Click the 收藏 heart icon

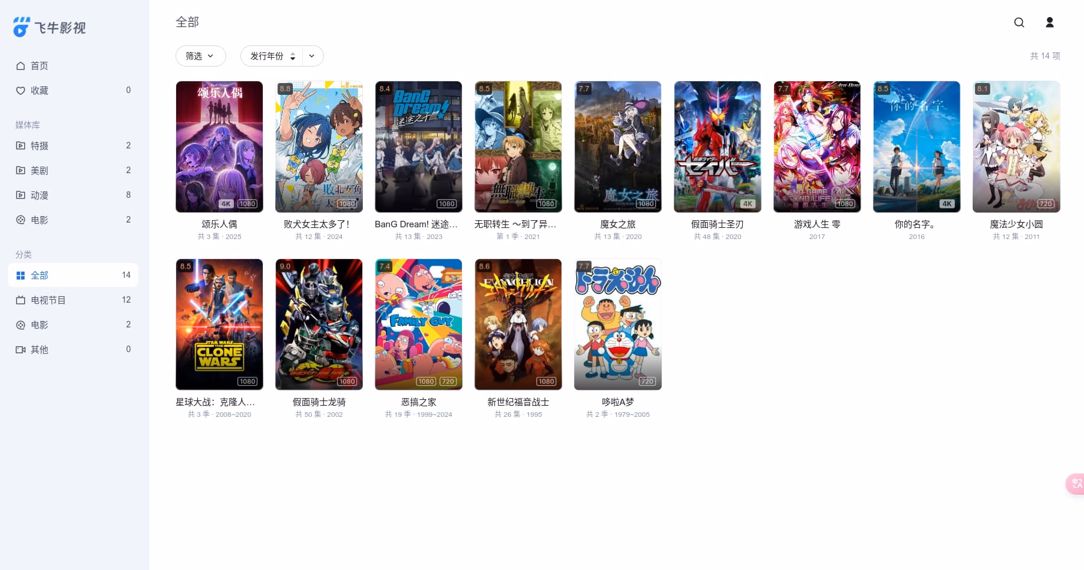(x=21, y=91)
